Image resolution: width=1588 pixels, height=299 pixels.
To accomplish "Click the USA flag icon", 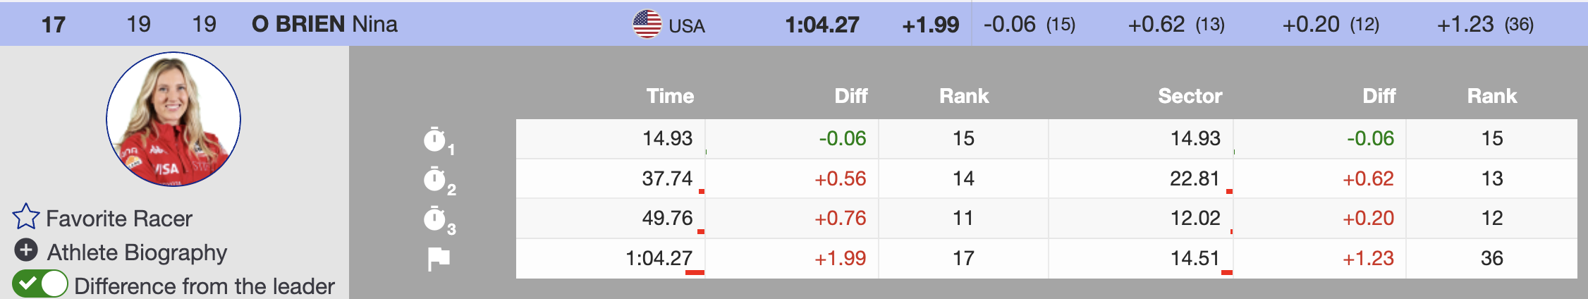I will [647, 24].
